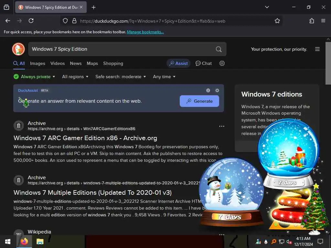Open the Chat button
This screenshot has height=248, width=331.
[204, 63]
